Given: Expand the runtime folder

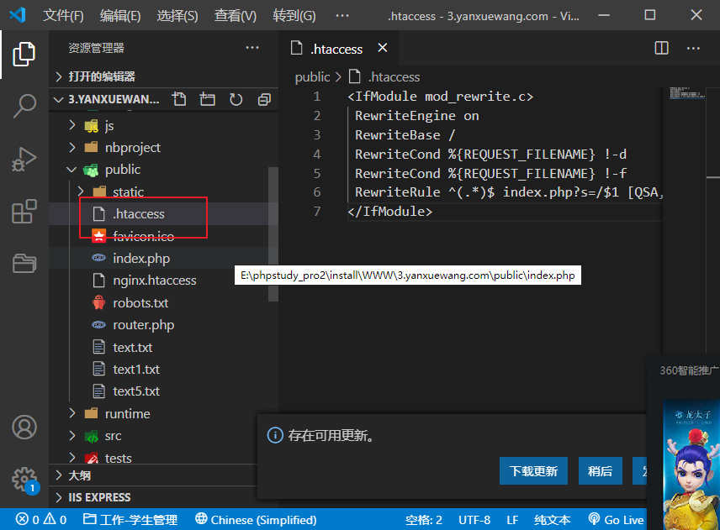Looking at the screenshot, I should coord(163,413).
